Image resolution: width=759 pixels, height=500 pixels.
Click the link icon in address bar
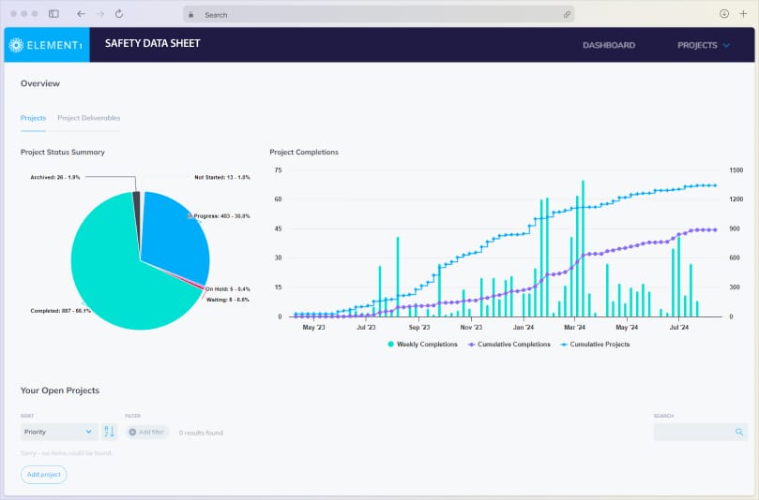[567, 15]
